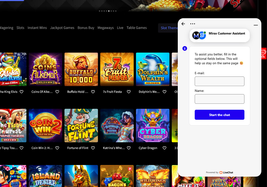
Task: Expand the Slot Themes dropdown
Action: pyautogui.click(x=169, y=28)
